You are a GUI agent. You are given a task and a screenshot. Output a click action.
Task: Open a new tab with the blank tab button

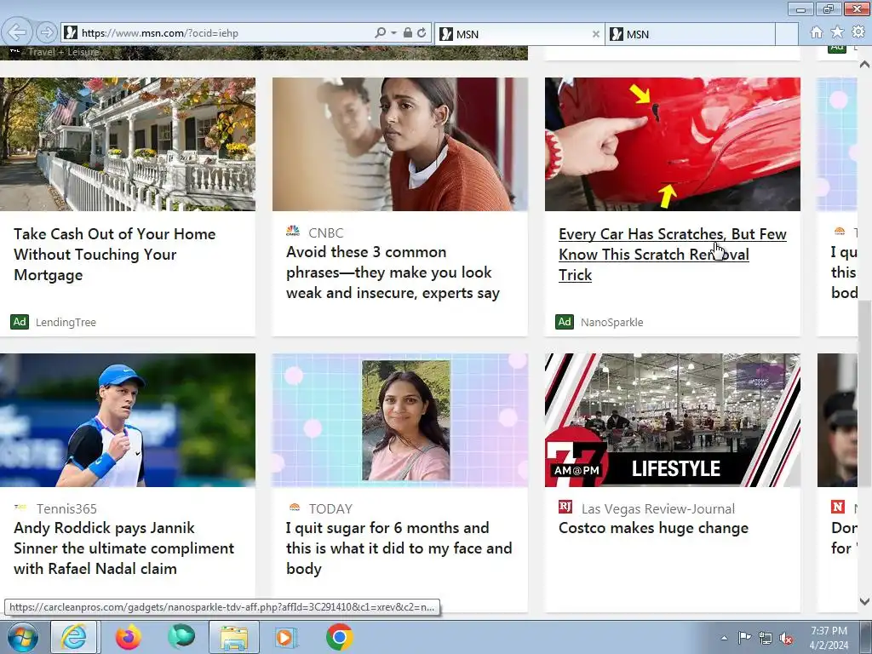(x=787, y=34)
